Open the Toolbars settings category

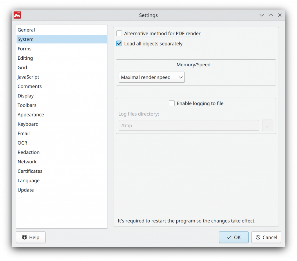click(x=62, y=105)
